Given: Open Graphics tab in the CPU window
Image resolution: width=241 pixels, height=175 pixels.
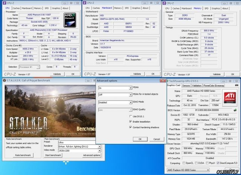Looking at the screenshot, I should coord(56,8).
